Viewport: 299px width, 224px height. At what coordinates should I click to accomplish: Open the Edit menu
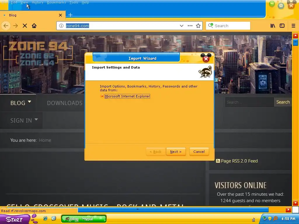coord(14,2)
